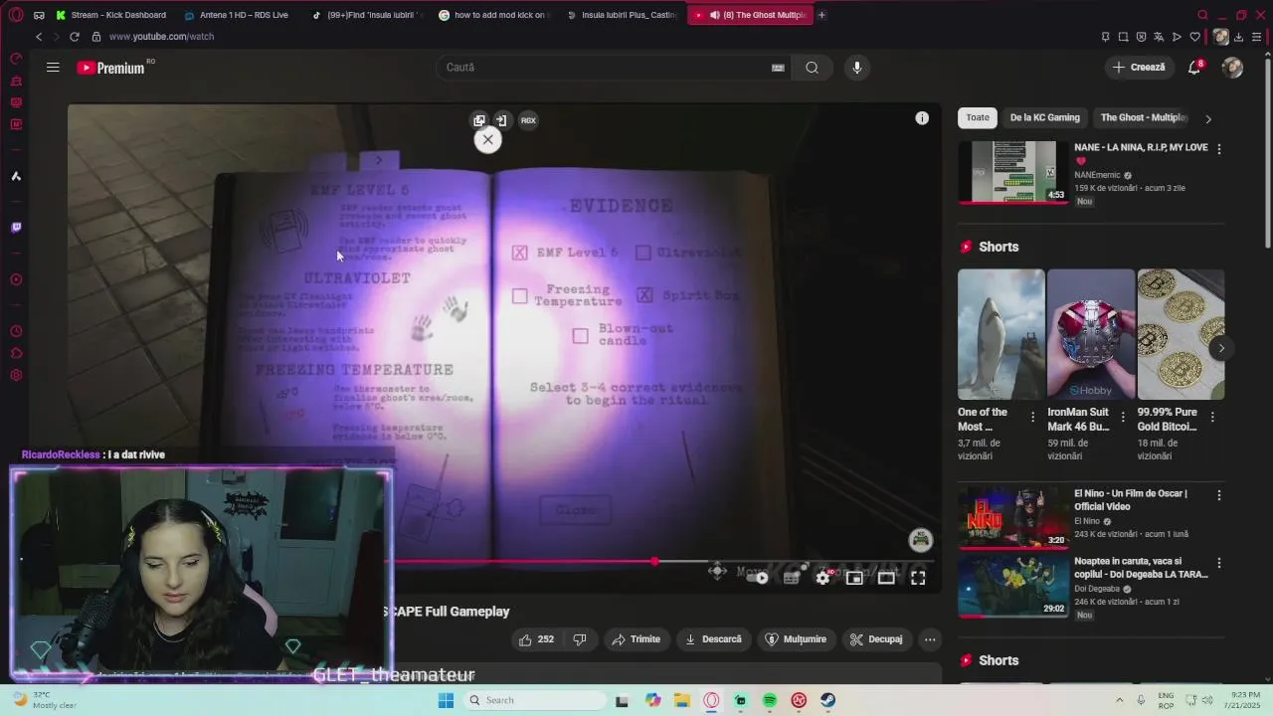
Task: Go to YouTube Premium home logo
Action: [109, 68]
